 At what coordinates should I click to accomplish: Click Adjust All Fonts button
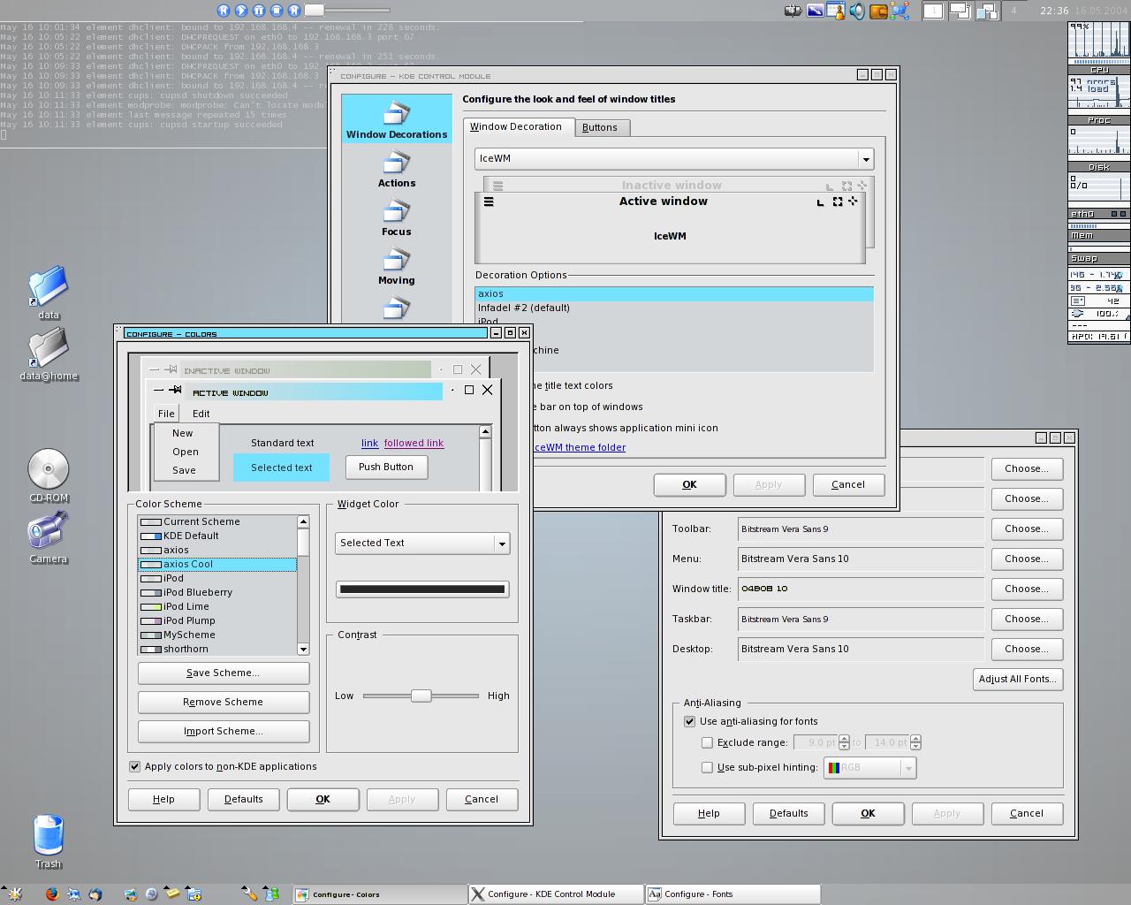pyautogui.click(x=1018, y=679)
